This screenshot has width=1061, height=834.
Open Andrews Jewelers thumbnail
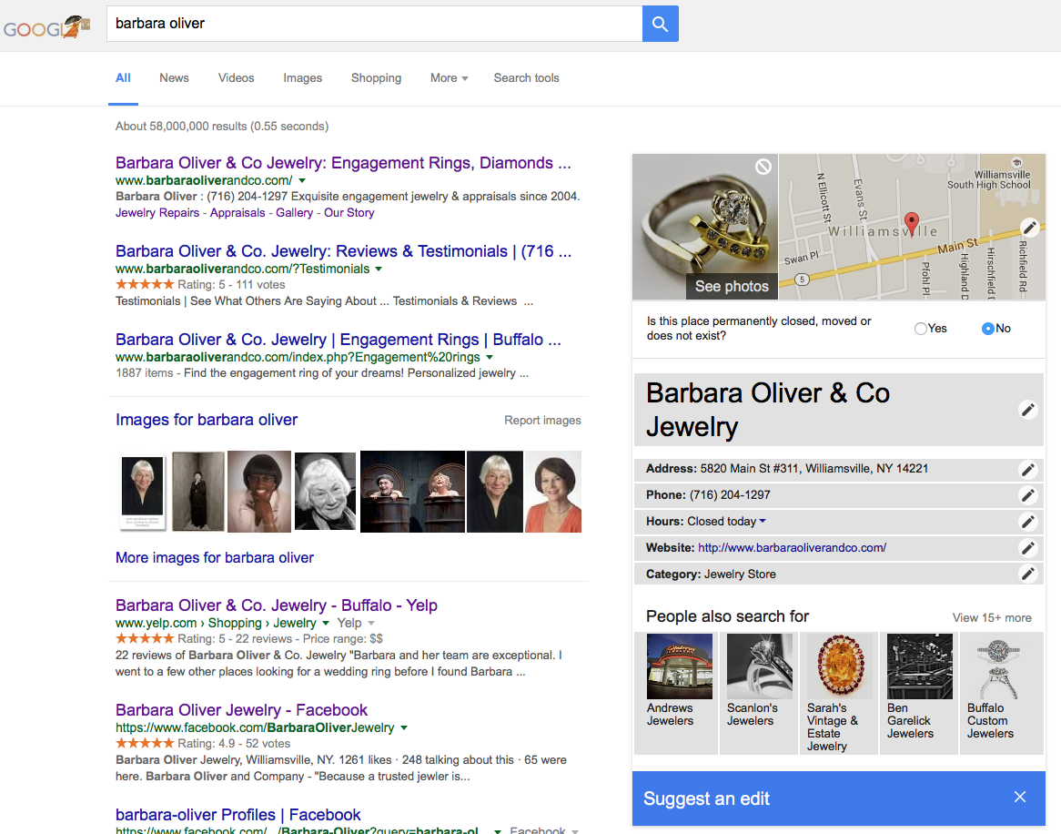point(680,666)
